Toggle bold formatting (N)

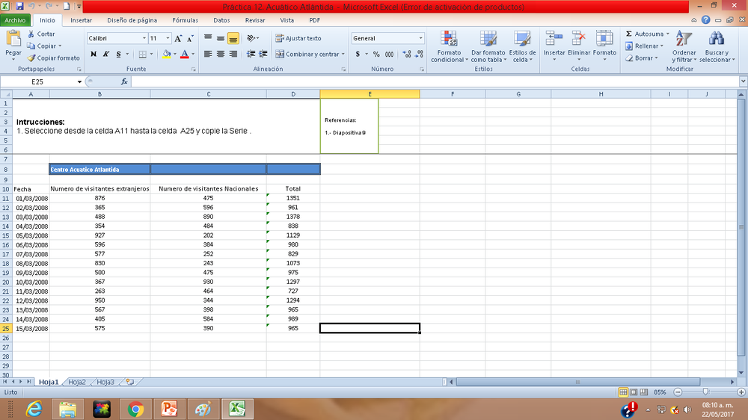coord(93,54)
